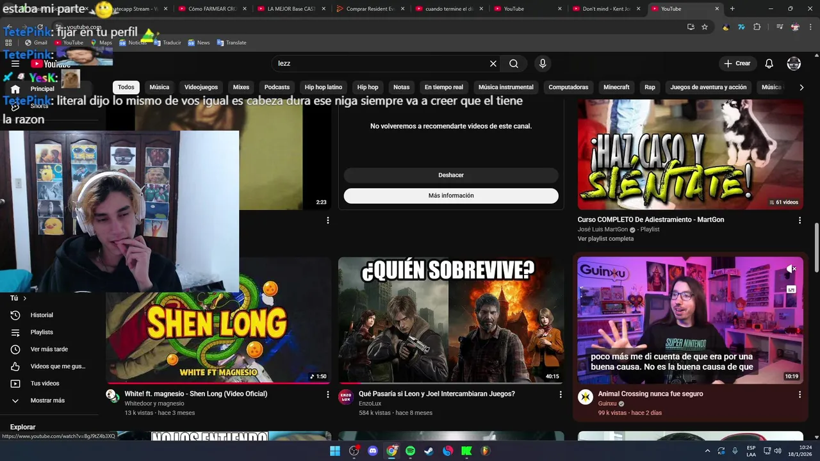Choose the Computadoras chip
The height and width of the screenshot is (461, 820).
pos(568,87)
